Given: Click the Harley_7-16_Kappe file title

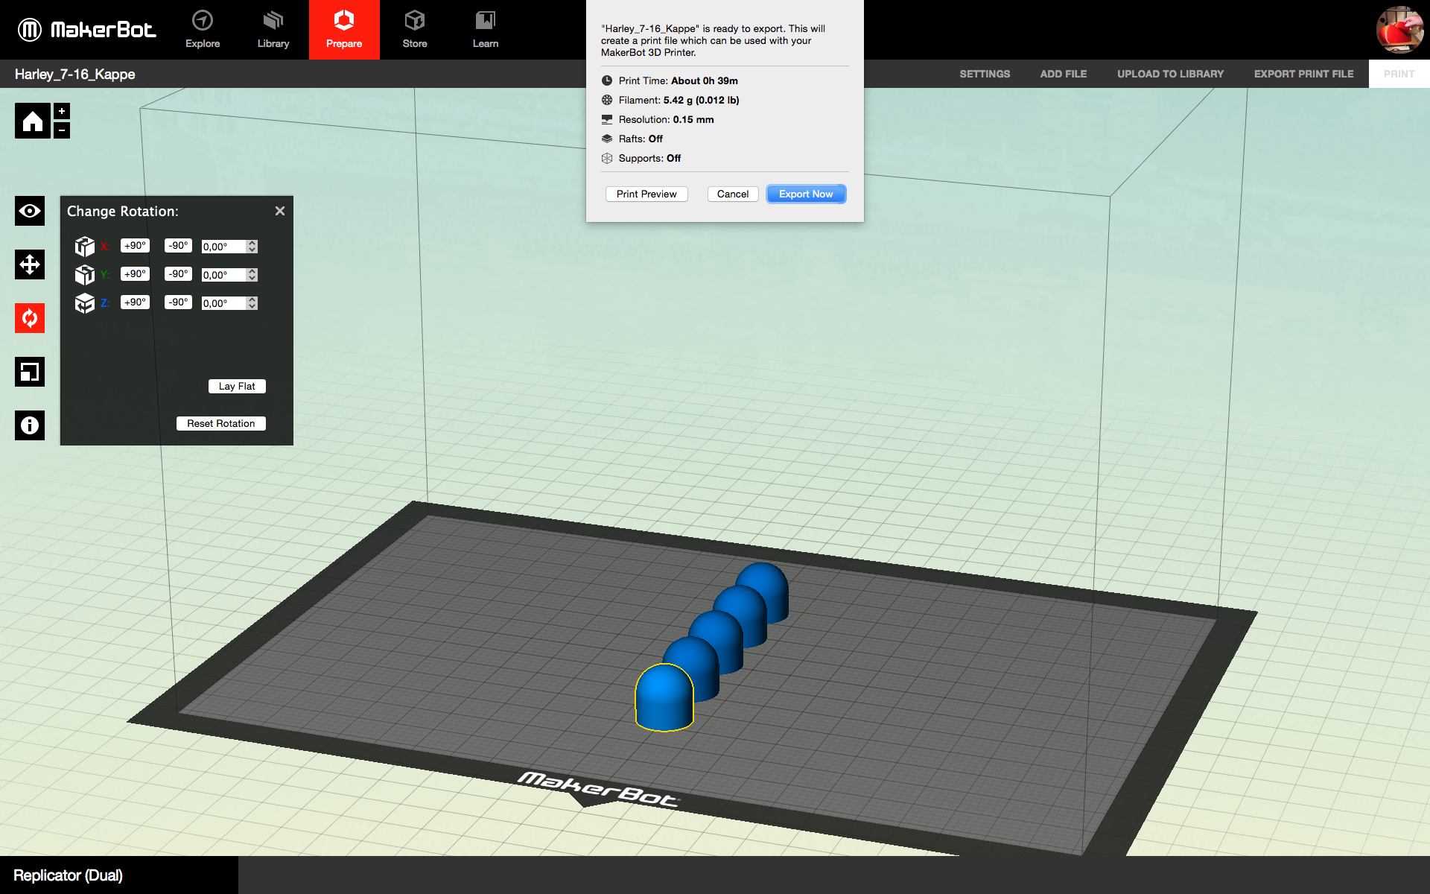Looking at the screenshot, I should (x=75, y=74).
